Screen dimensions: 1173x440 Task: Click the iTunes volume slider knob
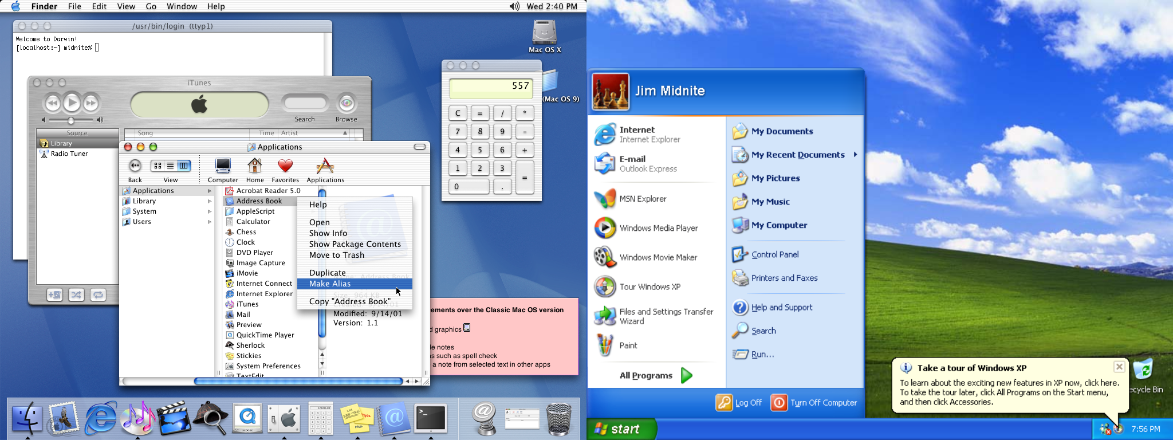coord(71,120)
